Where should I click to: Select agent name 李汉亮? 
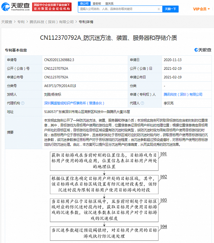coord(169,103)
